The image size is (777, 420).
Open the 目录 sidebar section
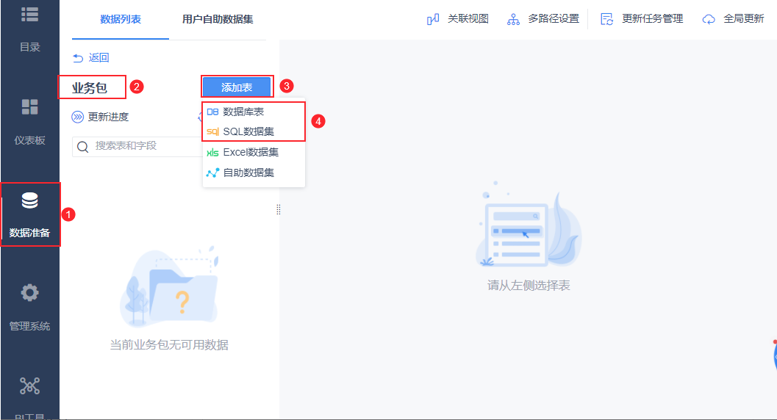tap(29, 27)
